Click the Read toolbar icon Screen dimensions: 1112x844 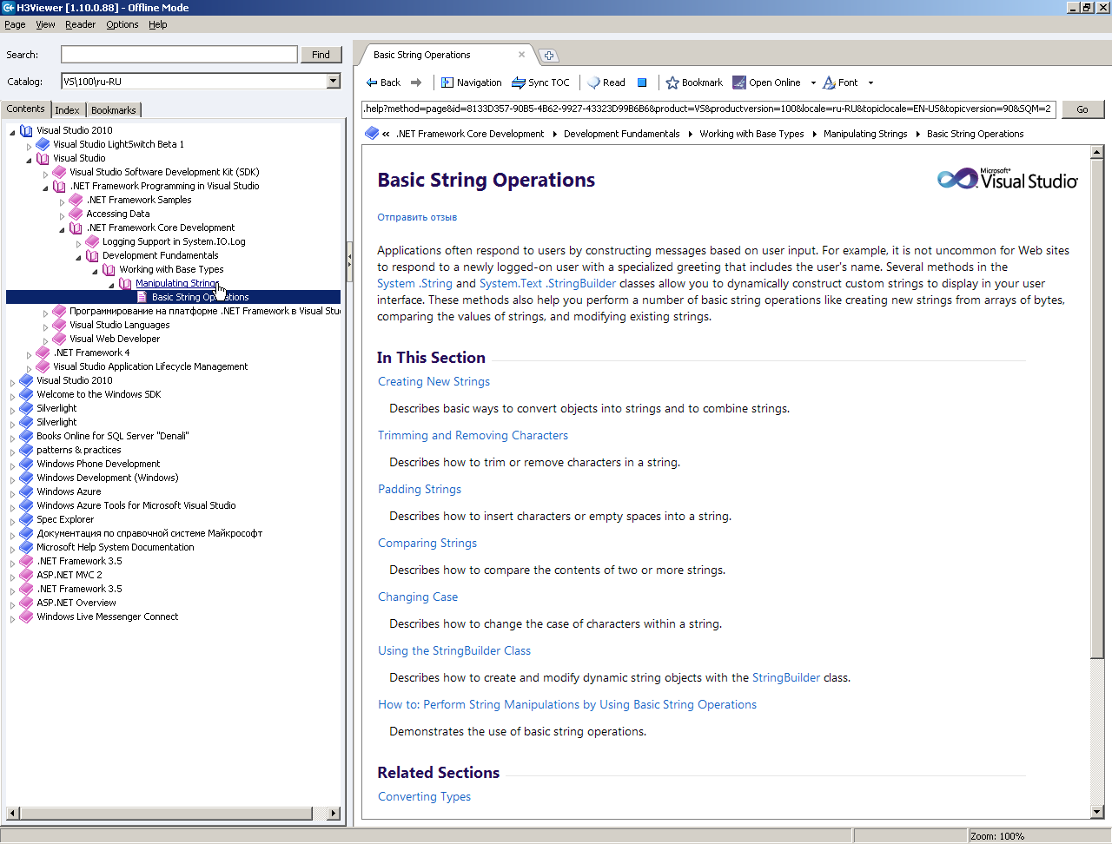click(594, 82)
